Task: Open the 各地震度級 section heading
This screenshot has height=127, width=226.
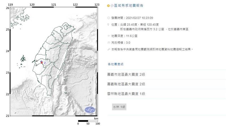Action: coord(116,64)
